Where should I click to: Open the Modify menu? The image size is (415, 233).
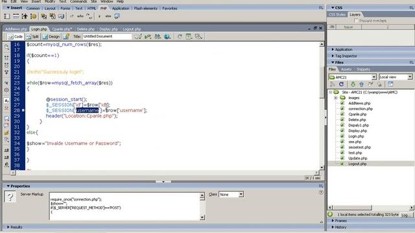tap(50, 1)
